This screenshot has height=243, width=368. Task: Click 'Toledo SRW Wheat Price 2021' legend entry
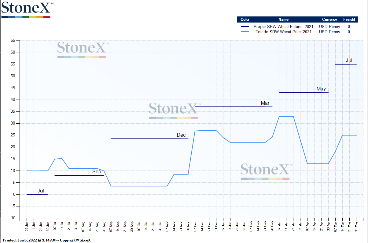pos(283,32)
